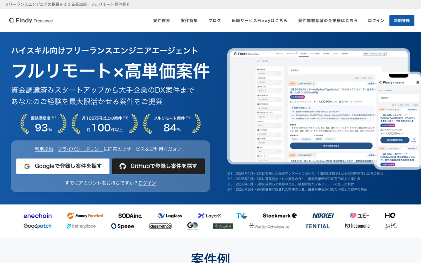This screenshot has width=421, height=263.
Task: Click the Google G icon
Action: [x=27, y=166]
